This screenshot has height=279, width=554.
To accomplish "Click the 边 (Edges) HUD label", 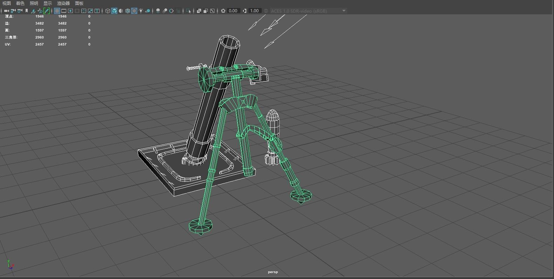I will tap(7, 23).
